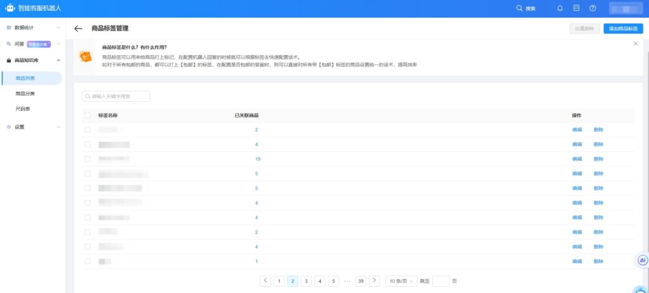The image size is (649, 293).
Task: Click the 商品标签管理 page title
Action: tap(110, 28)
